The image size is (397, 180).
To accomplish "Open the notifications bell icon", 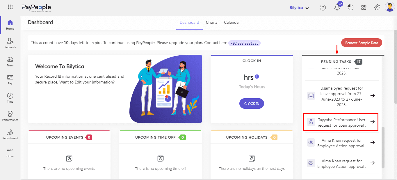I will [x=337, y=8].
